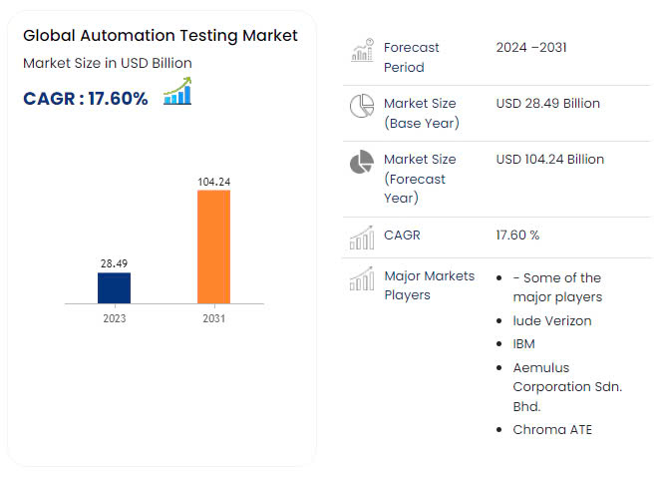Click the CAGR row bar graph icon
Viewport: 662px width, 478px height.
(361, 238)
